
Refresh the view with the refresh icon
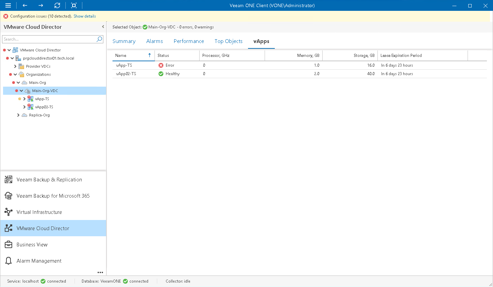pyautogui.click(x=57, y=5)
